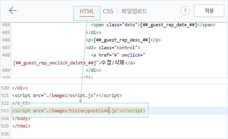
Task: Click the 수정/삭제 text in code
Action: 113,62
